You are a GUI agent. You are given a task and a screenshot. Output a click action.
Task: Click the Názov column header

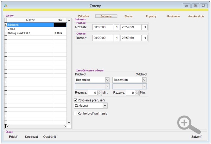click(30, 20)
